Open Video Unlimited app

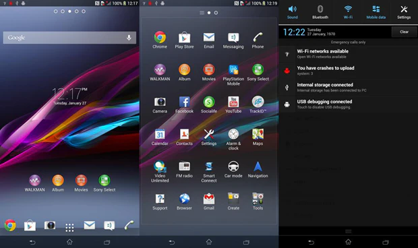[x=160, y=172]
